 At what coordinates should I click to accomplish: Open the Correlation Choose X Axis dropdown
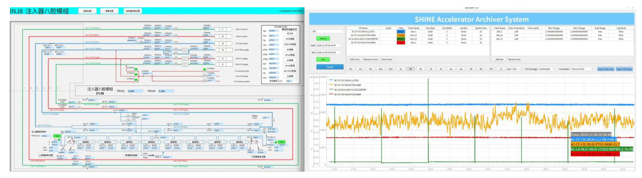pyautogui.click(x=582, y=69)
